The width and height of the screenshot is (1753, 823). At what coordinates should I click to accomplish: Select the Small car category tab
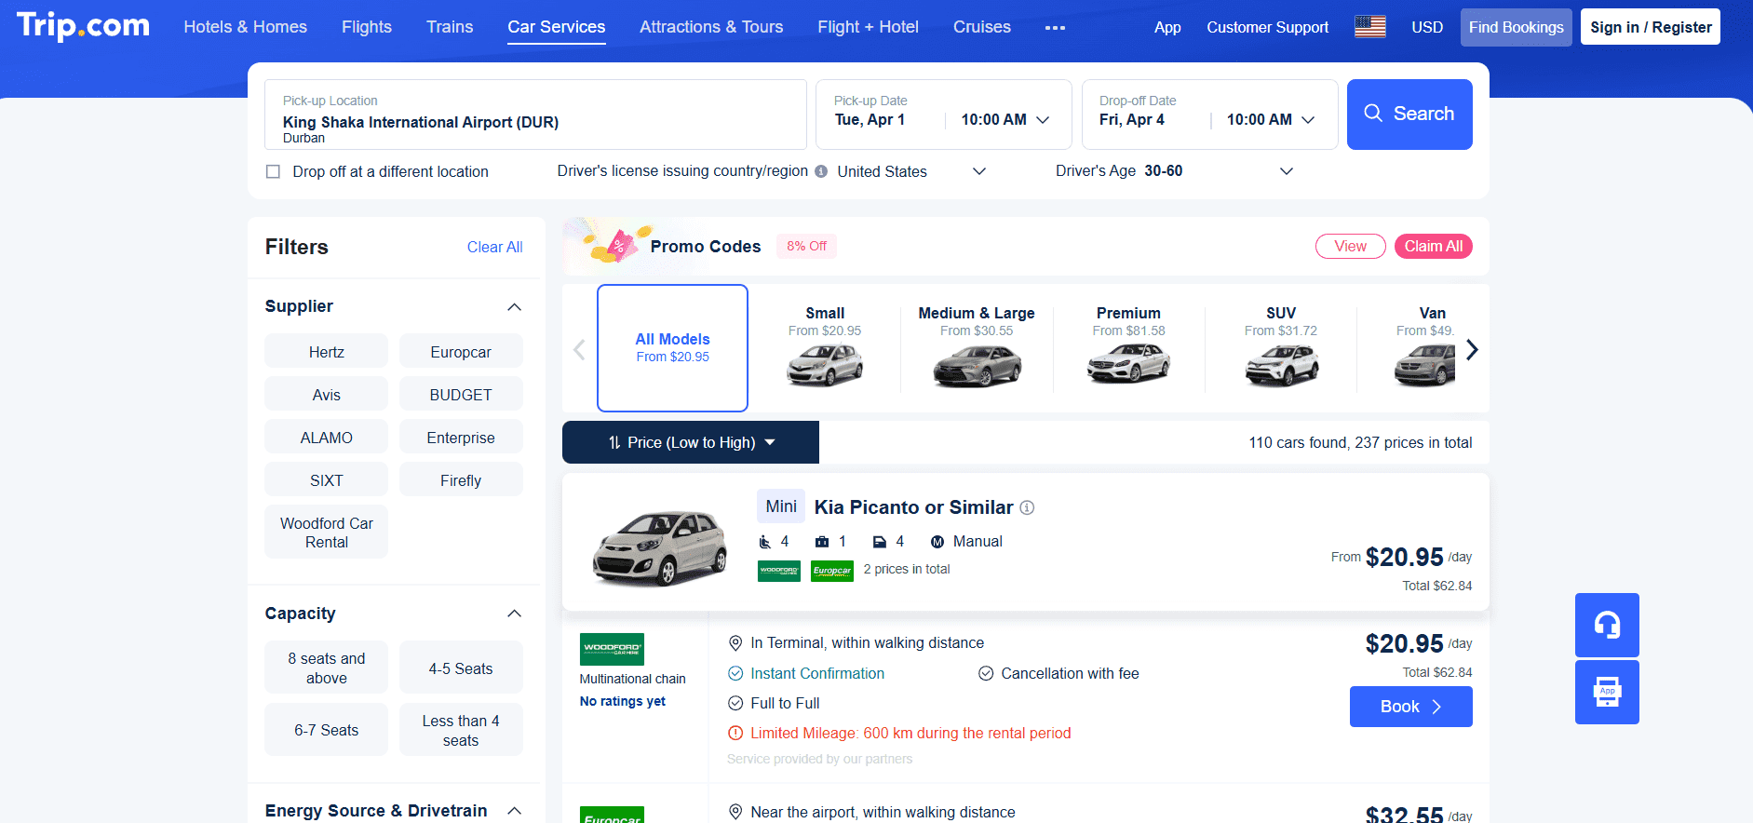point(825,347)
